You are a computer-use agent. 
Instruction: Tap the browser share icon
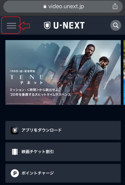click(115, 6)
